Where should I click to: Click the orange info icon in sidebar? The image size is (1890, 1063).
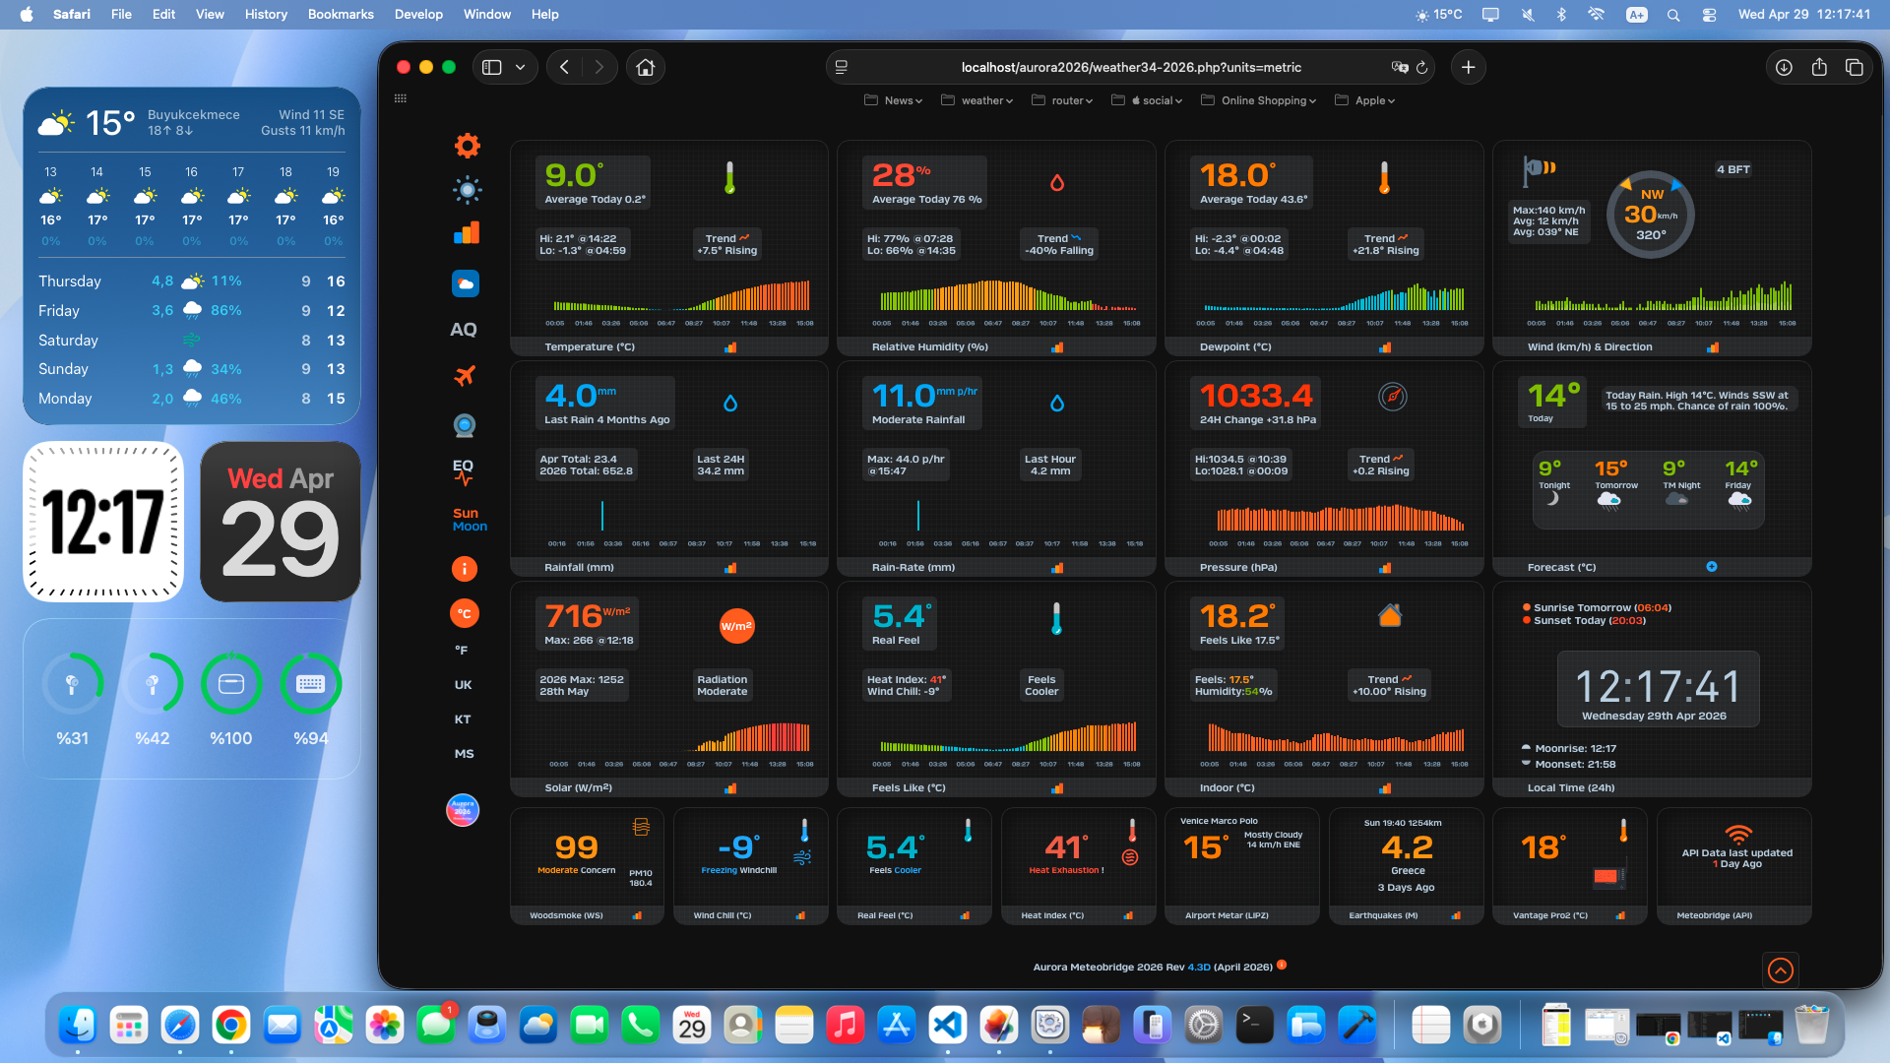464,569
